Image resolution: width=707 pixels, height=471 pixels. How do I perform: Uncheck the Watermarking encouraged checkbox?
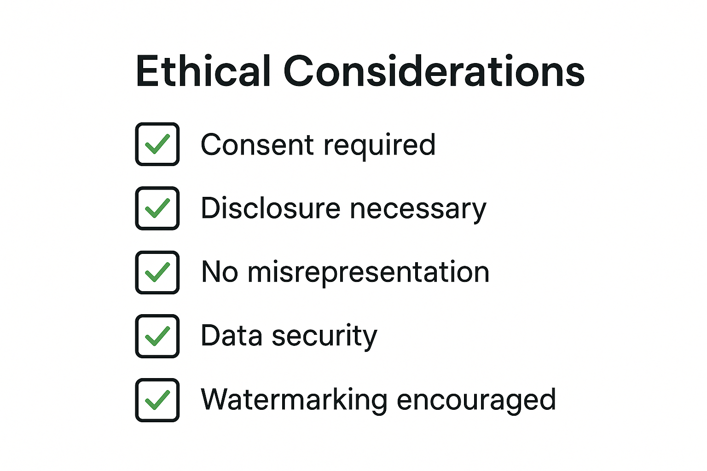tap(157, 400)
